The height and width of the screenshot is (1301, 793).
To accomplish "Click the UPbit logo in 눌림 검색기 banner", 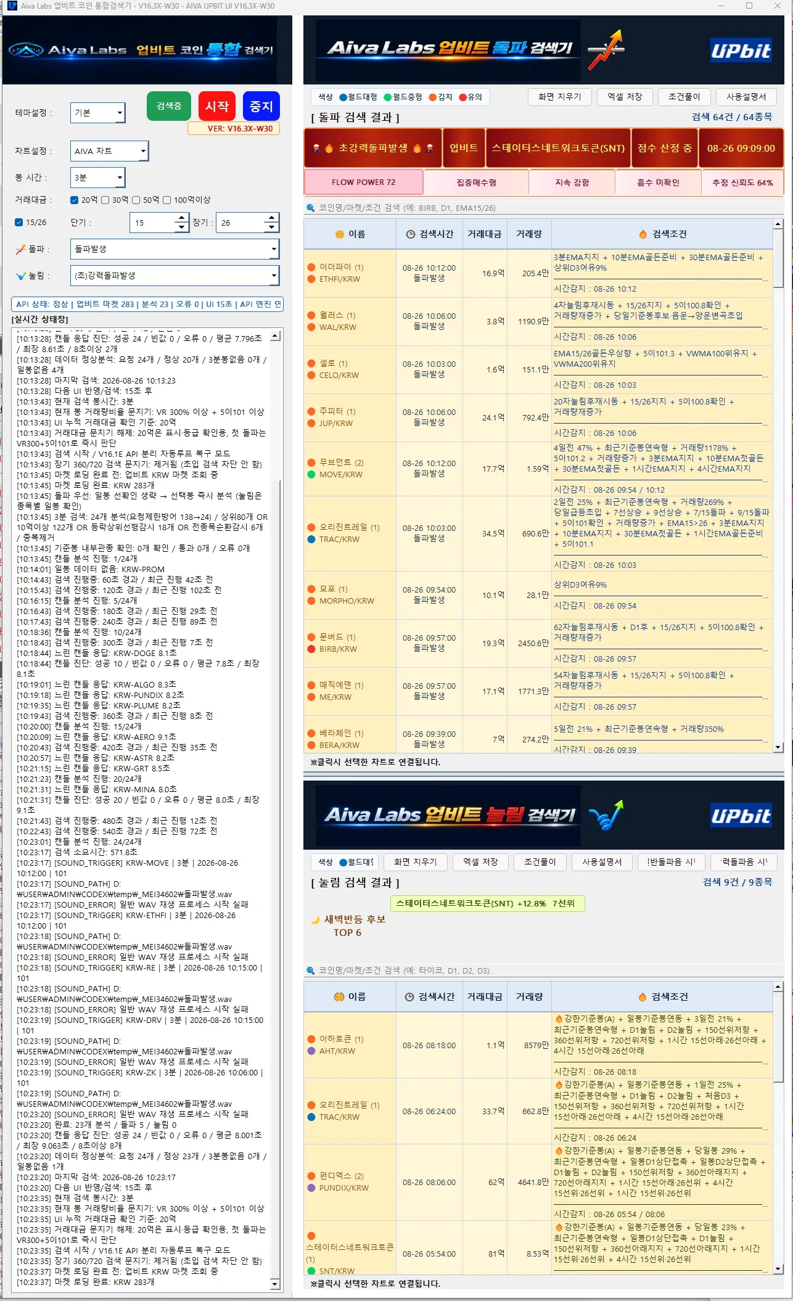I will coord(740,816).
